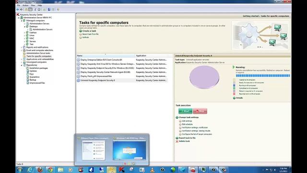Sort tasks by the Name column header

point(106,56)
